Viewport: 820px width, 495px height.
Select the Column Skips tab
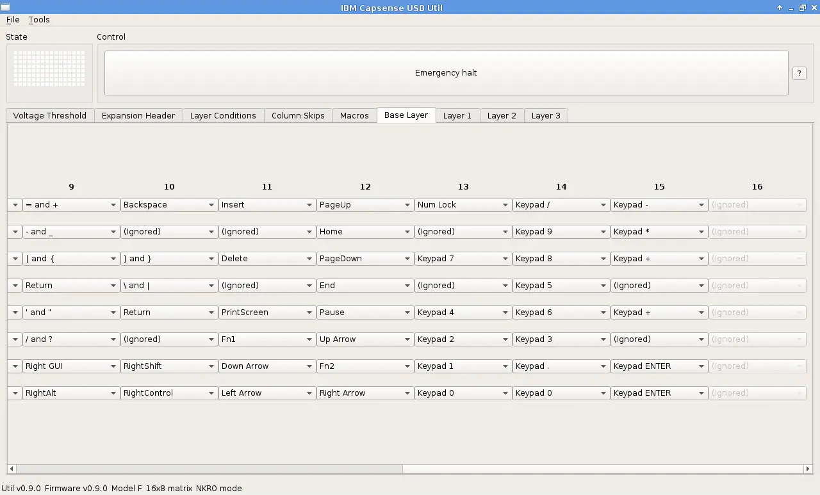coord(298,115)
